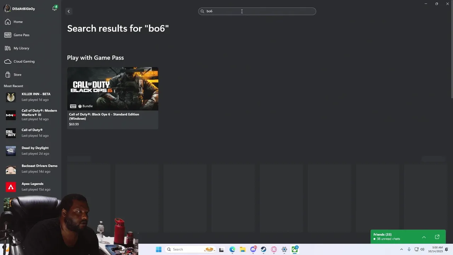Viewport: 453px width, 255px height.
Task: Click the Cloud Gaming cloud icon
Action: (x=8, y=62)
